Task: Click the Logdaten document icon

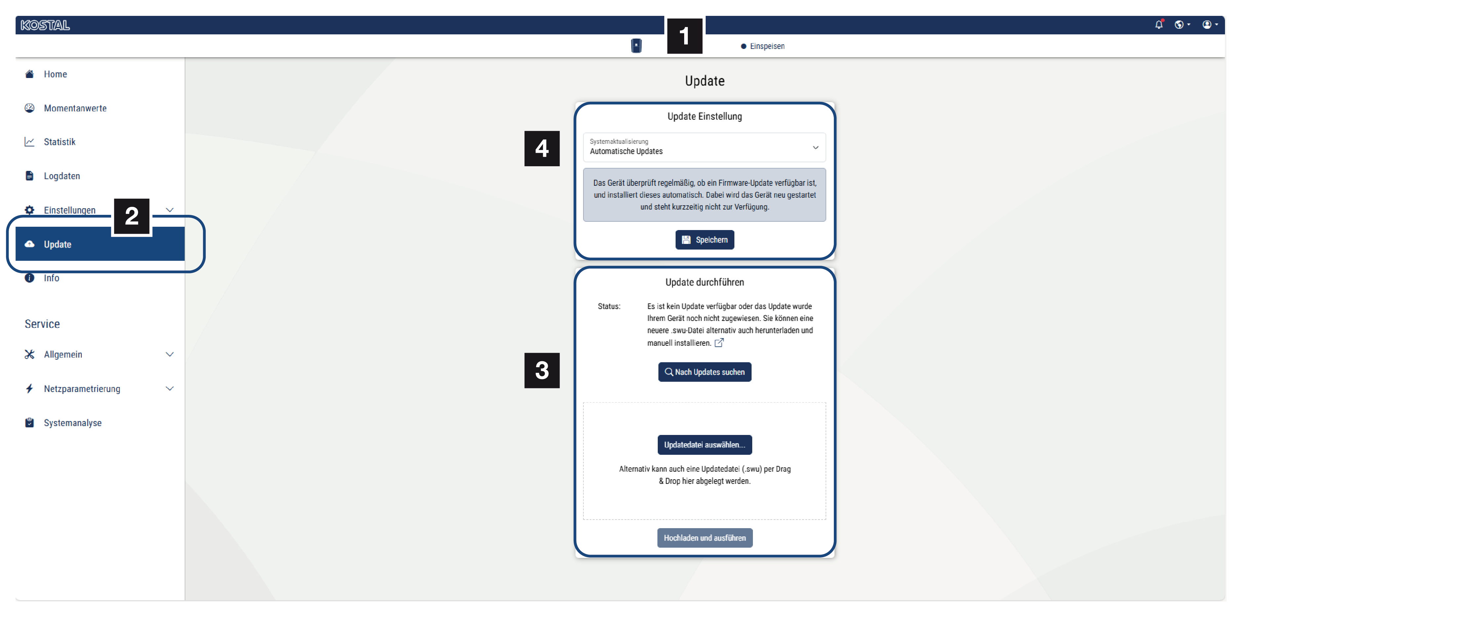Action: (x=29, y=176)
